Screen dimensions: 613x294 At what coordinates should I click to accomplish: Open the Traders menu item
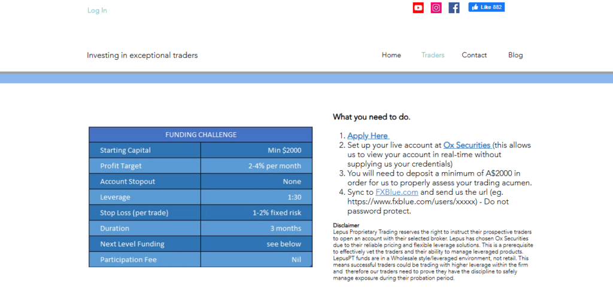433,55
